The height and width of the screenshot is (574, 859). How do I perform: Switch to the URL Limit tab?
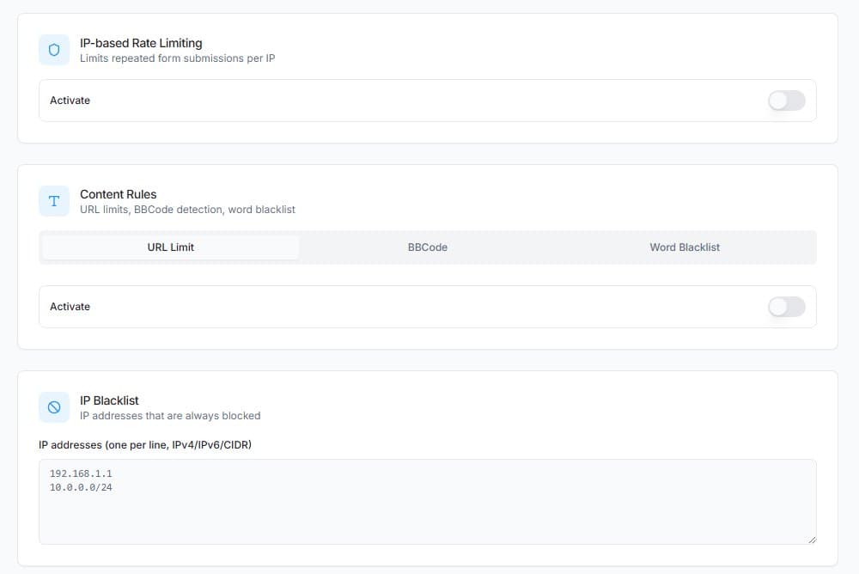click(x=170, y=247)
